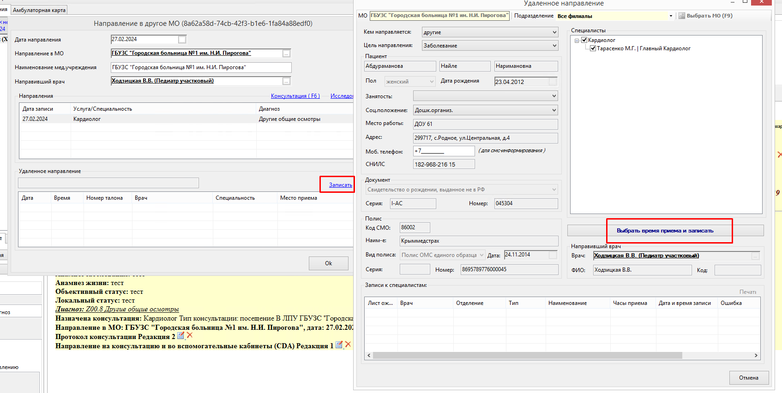Click into the 'Адрес' field
The height and width of the screenshot is (393, 782).
pyautogui.click(x=485, y=138)
